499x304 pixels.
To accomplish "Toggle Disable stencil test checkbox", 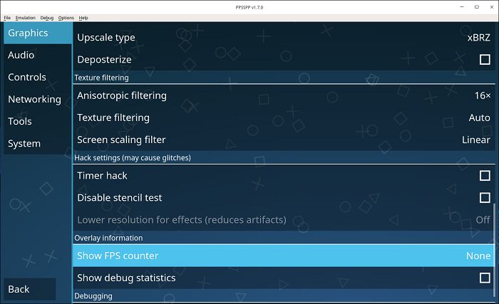I will tap(485, 198).
